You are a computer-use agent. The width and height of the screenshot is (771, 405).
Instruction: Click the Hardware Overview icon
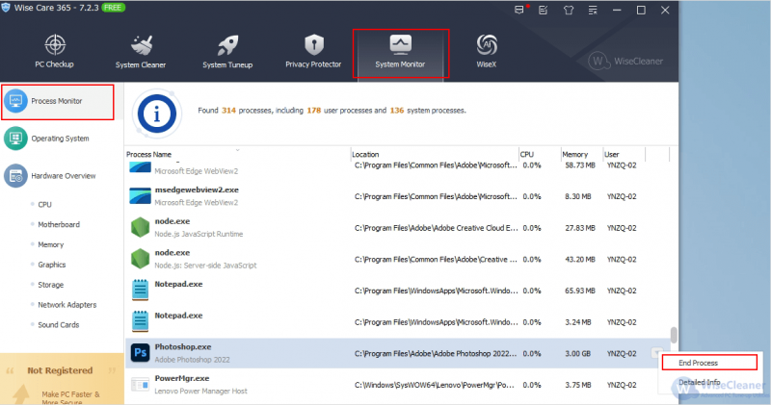pyautogui.click(x=15, y=176)
